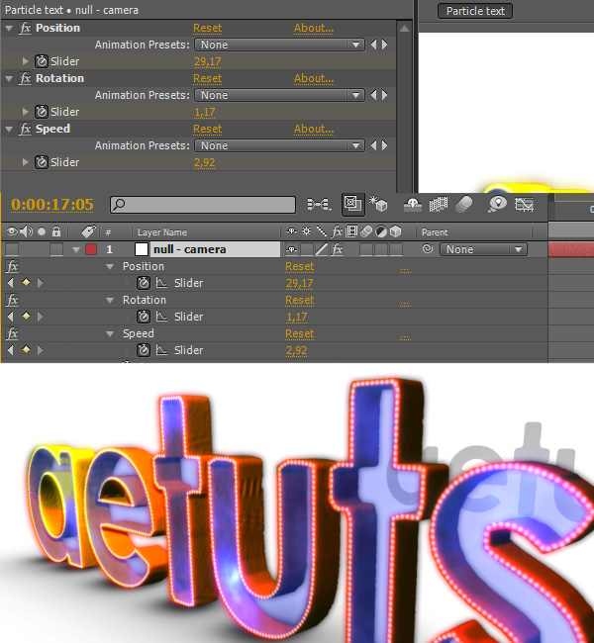
Task: Click Speed Slider value 2,92 in timeline
Action: click(296, 350)
